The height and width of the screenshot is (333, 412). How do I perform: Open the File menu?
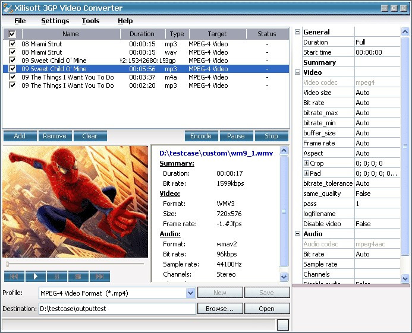pos(20,21)
